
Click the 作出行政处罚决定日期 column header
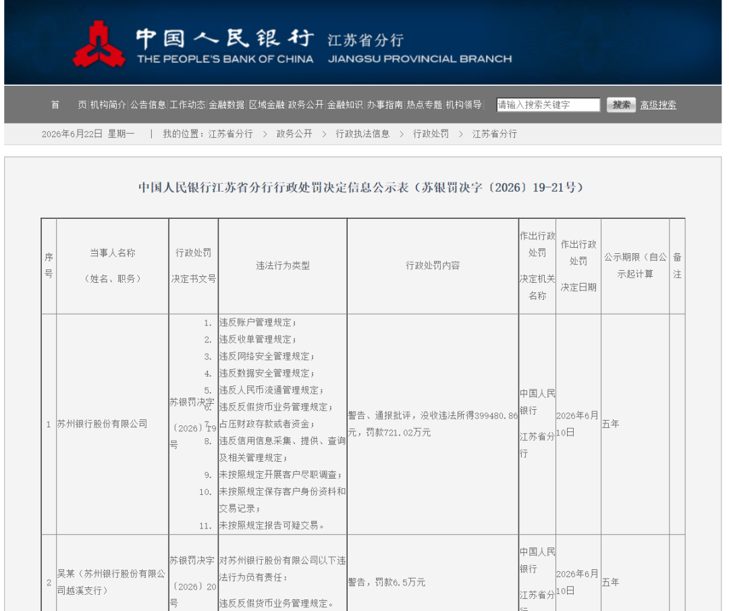578,265
